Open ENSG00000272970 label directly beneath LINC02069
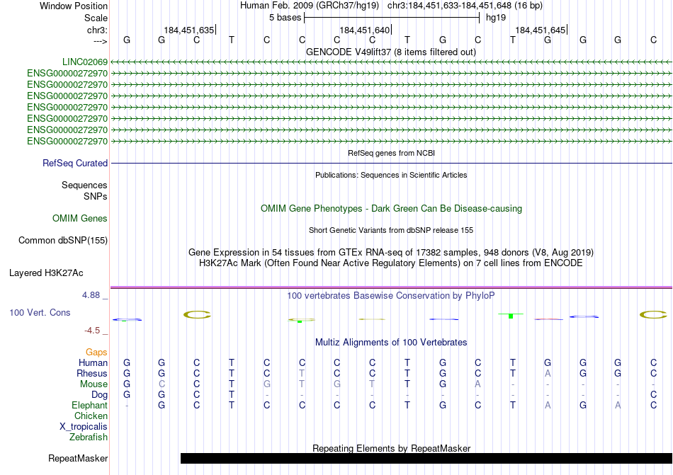Viewport: 673px width, 475px height. tap(67, 74)
